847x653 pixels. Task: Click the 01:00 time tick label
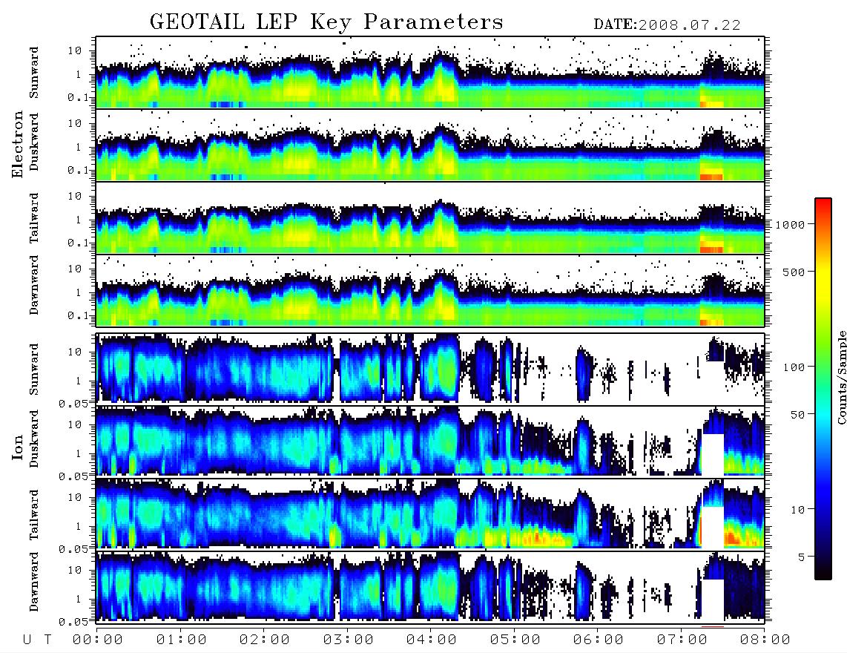182,640
